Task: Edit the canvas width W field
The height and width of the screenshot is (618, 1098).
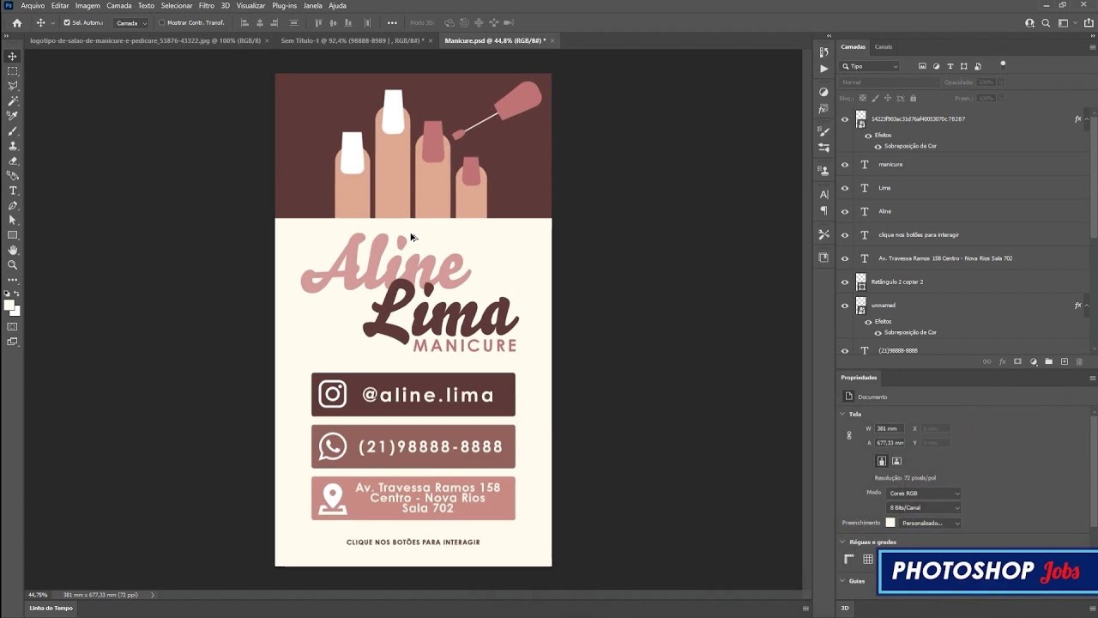Action: pyautogui.click(x=888, y=428)
